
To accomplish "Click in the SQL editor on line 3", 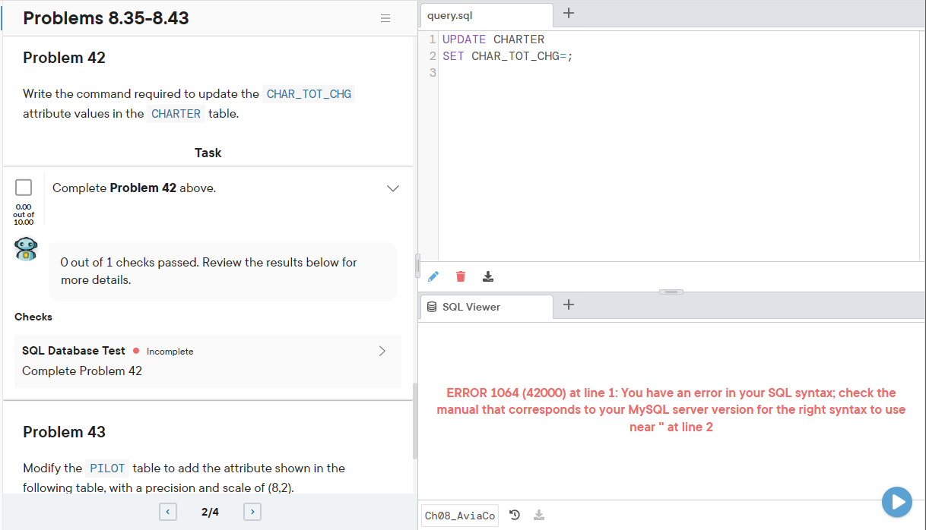I will tap(677, 73).
